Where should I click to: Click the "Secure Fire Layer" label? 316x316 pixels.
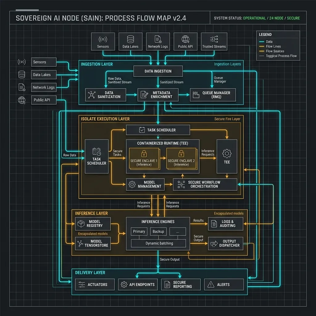coord(227,119)
